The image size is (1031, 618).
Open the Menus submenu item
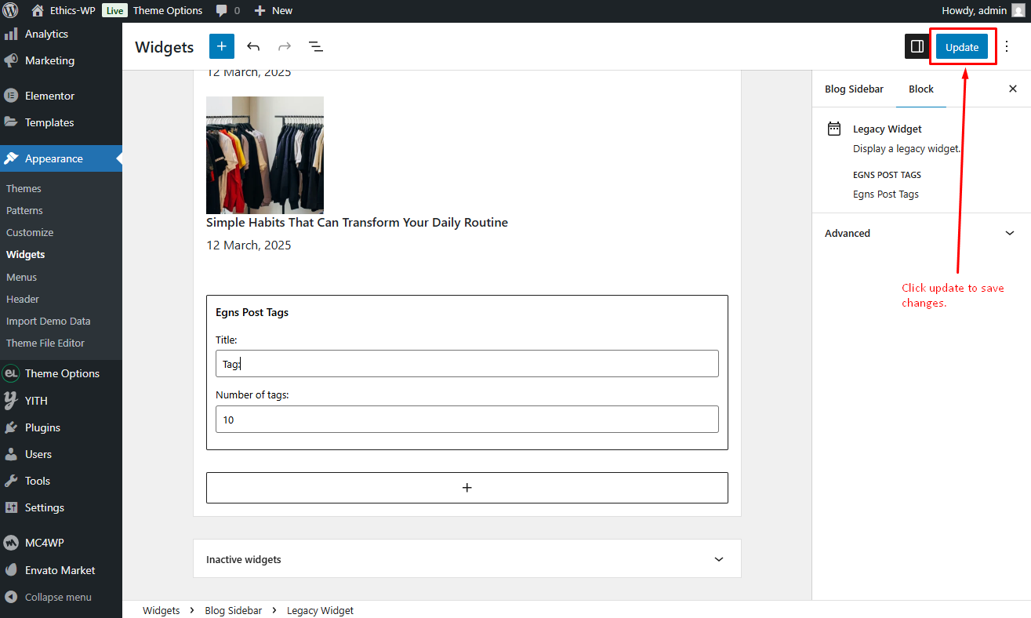(21, 277)
